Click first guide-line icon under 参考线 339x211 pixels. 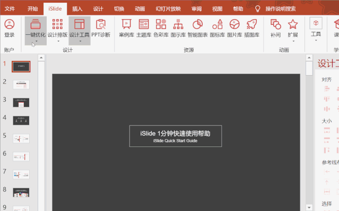pyautogui.click(x=327, y=172)
